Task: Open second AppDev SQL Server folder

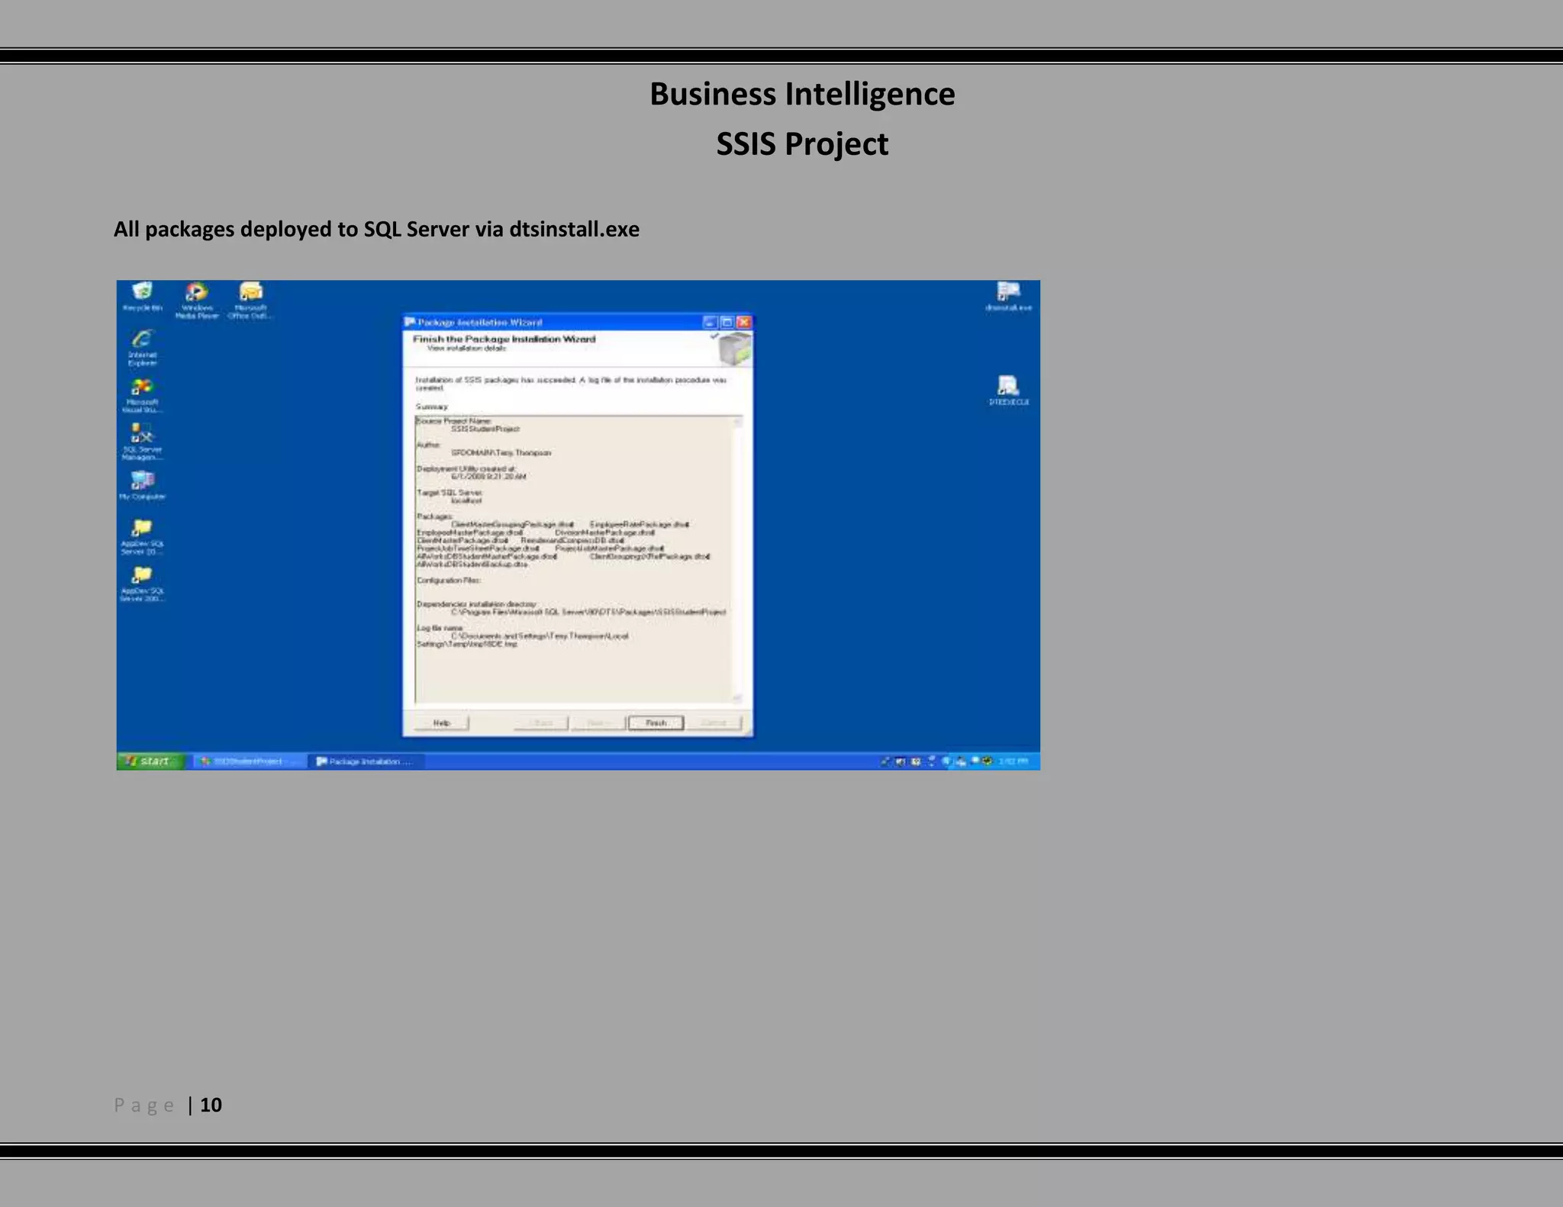Action: [x=143, y=577]
